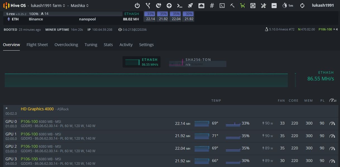The image size is (340, 167).
Task: Click the hash symbol icon
Action: [x=212, y=6]
